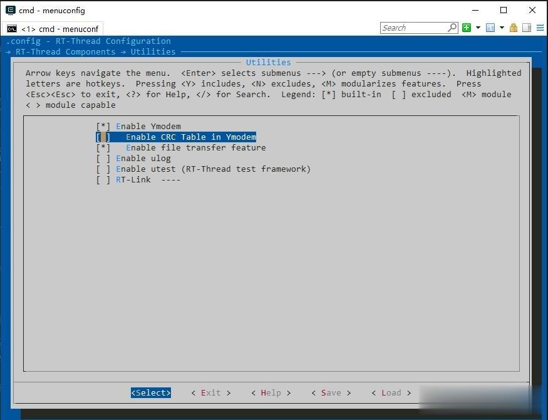Click the cmd console icon on the tab
Viewport: 548px width, 420px height.
[x=11, y=29]
